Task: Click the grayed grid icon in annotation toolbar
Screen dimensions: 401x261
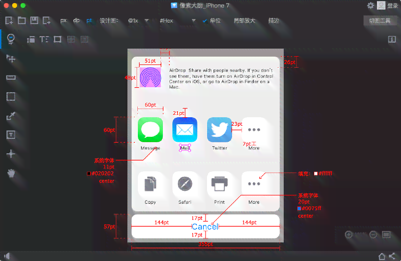Action: pos(71,40)
